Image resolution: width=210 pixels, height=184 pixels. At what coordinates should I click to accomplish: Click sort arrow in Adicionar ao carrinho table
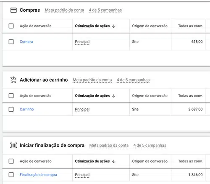pyautogui.click(x=114, y=96)
